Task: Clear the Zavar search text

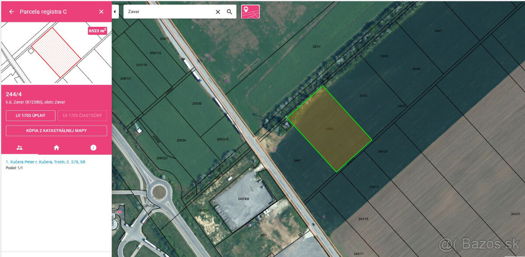Action: (218, 12)
